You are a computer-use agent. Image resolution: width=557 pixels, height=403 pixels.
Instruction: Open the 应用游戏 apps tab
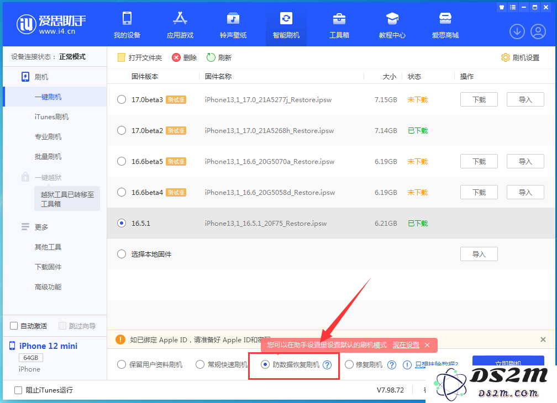(180, 25)
